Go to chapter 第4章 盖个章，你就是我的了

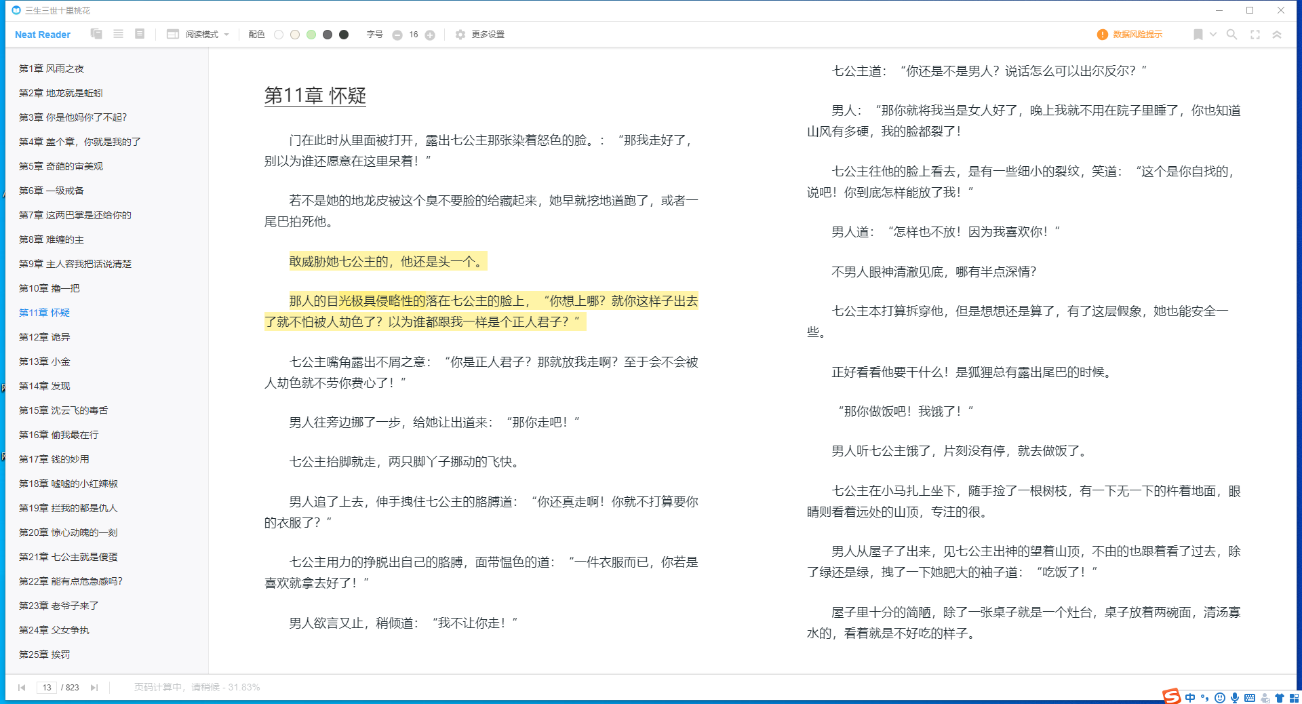pos(80,142)
